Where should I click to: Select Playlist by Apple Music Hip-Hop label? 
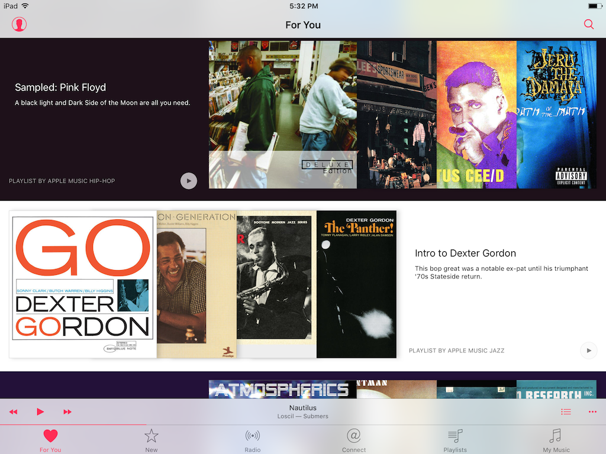[x=62, y=181]
